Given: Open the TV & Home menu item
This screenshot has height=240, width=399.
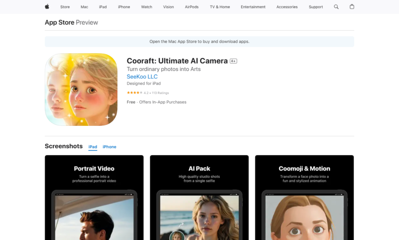Looking at the screenshot, I should (x=220, y=7).
